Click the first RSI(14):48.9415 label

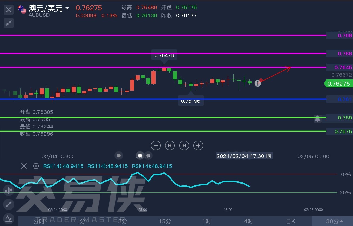point(63,166)
